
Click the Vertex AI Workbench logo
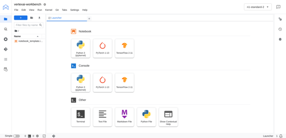6,7
